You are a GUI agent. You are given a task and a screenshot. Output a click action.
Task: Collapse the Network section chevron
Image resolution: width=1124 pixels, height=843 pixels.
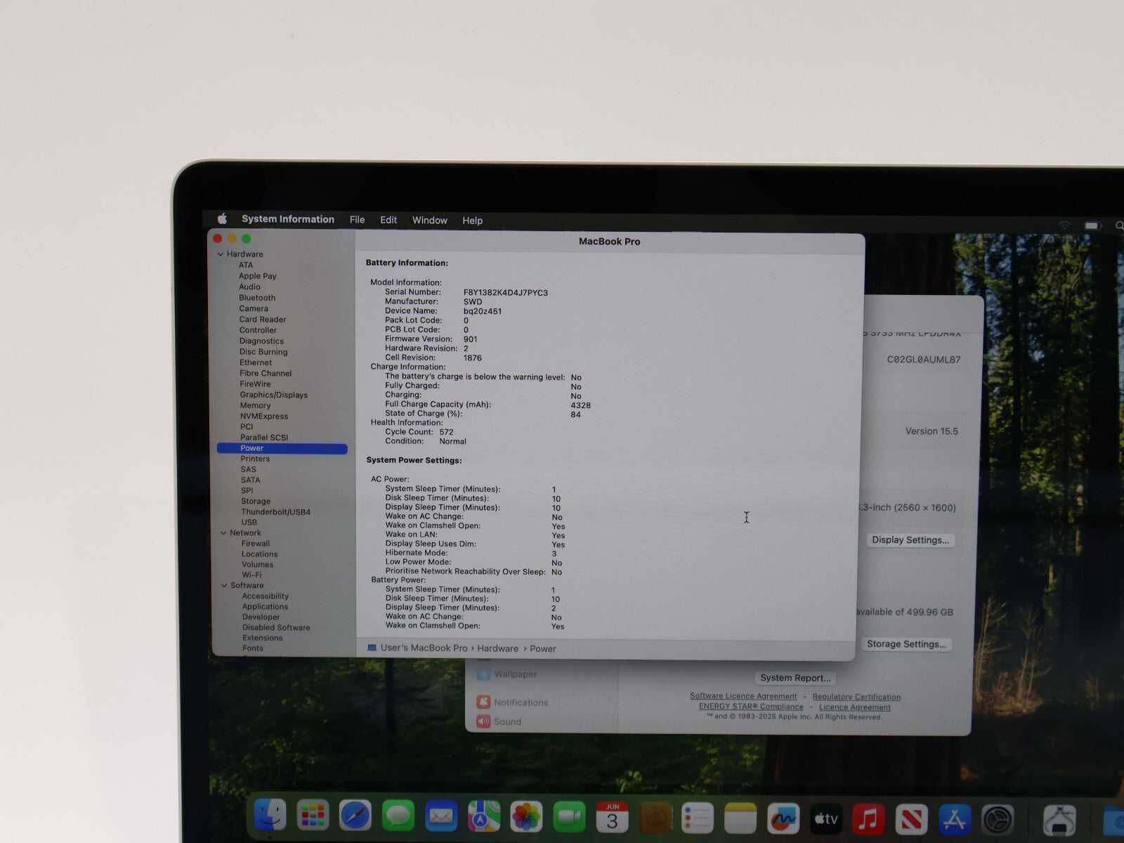tap(223, 533)
